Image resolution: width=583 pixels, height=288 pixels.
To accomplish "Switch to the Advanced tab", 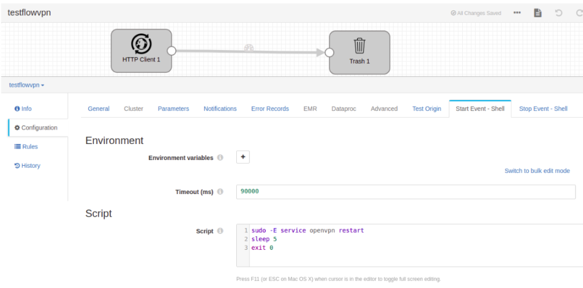I will pyautogui.click(x=384, y=109).
